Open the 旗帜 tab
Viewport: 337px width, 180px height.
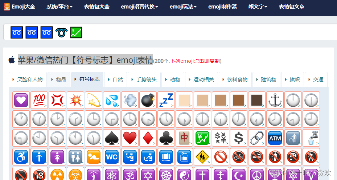292,79
